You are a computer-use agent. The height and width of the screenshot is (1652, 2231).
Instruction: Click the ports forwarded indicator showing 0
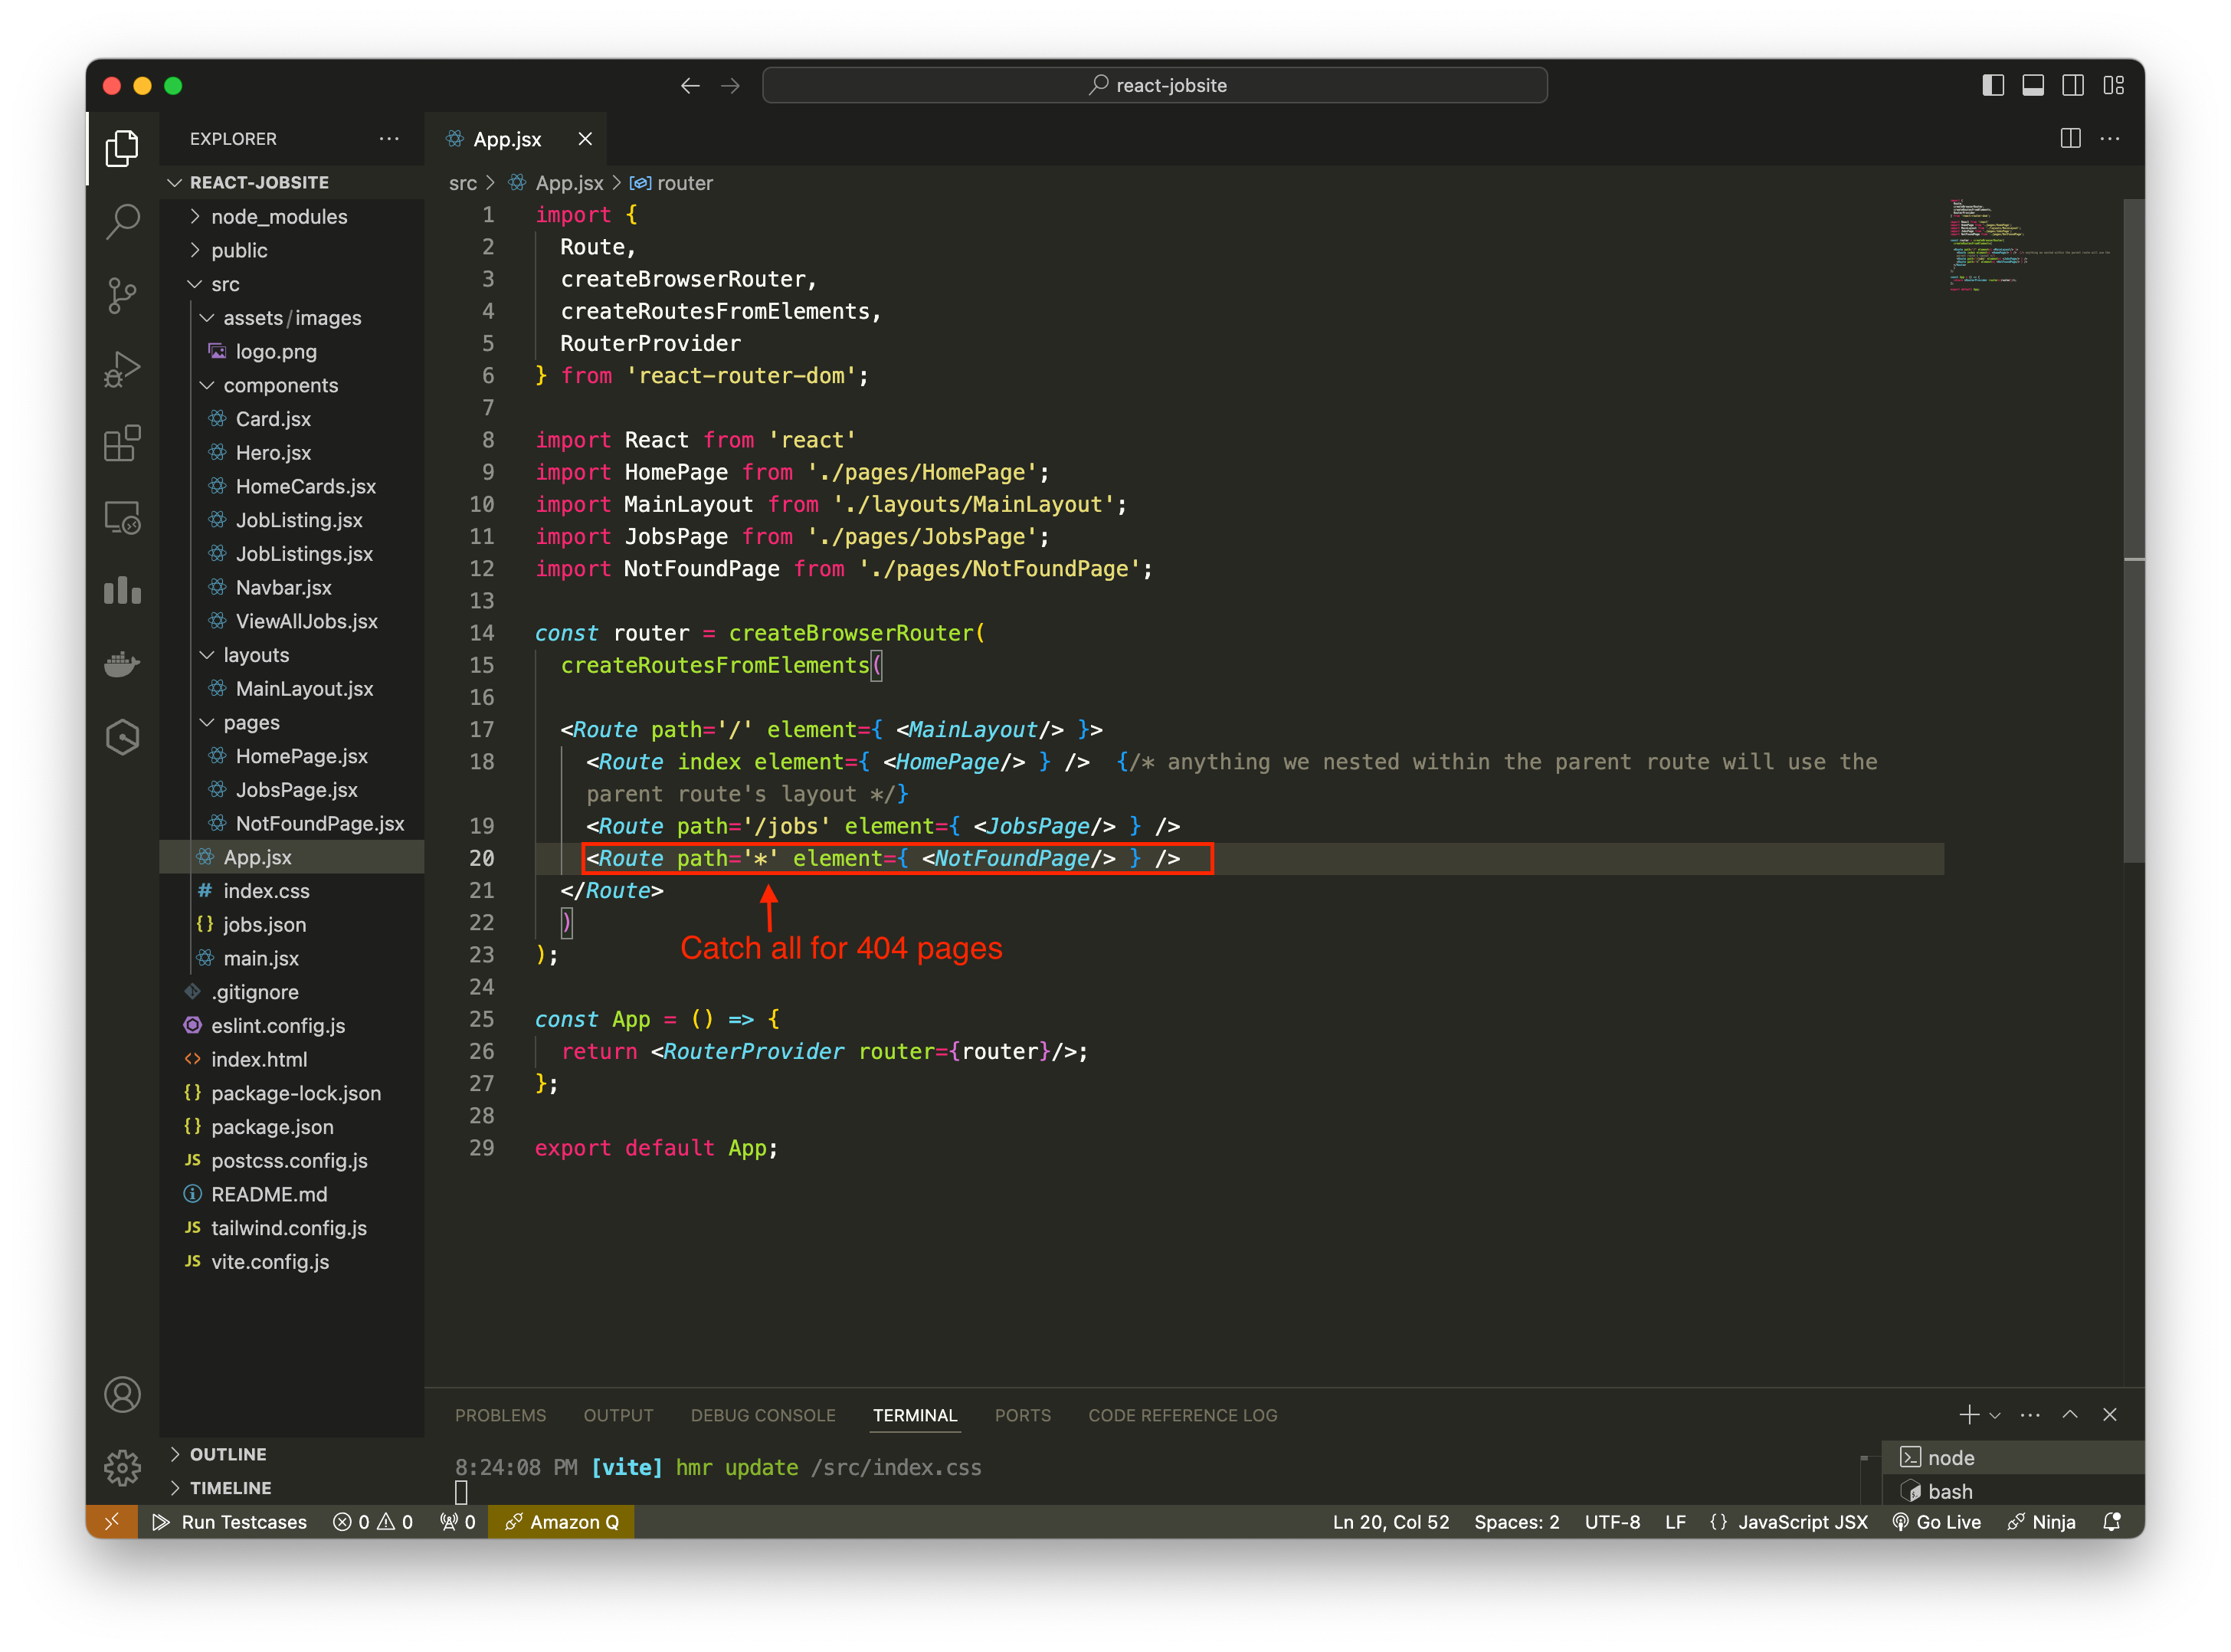457,1522
